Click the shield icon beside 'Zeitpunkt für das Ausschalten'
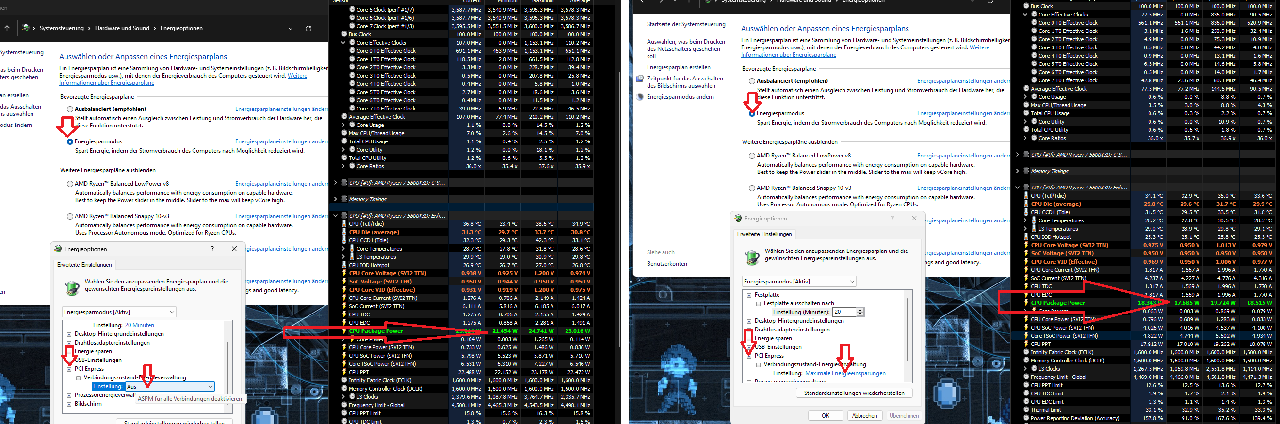Image resolution: width=1280 pixels, height=424 pixels. (640, 79)
